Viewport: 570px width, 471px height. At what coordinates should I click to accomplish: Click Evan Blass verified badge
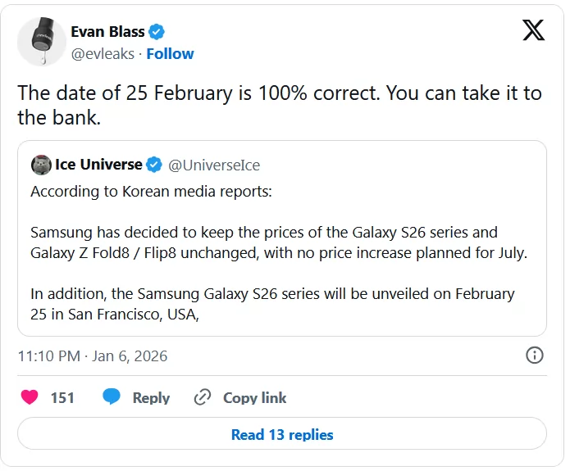point(157,32)
